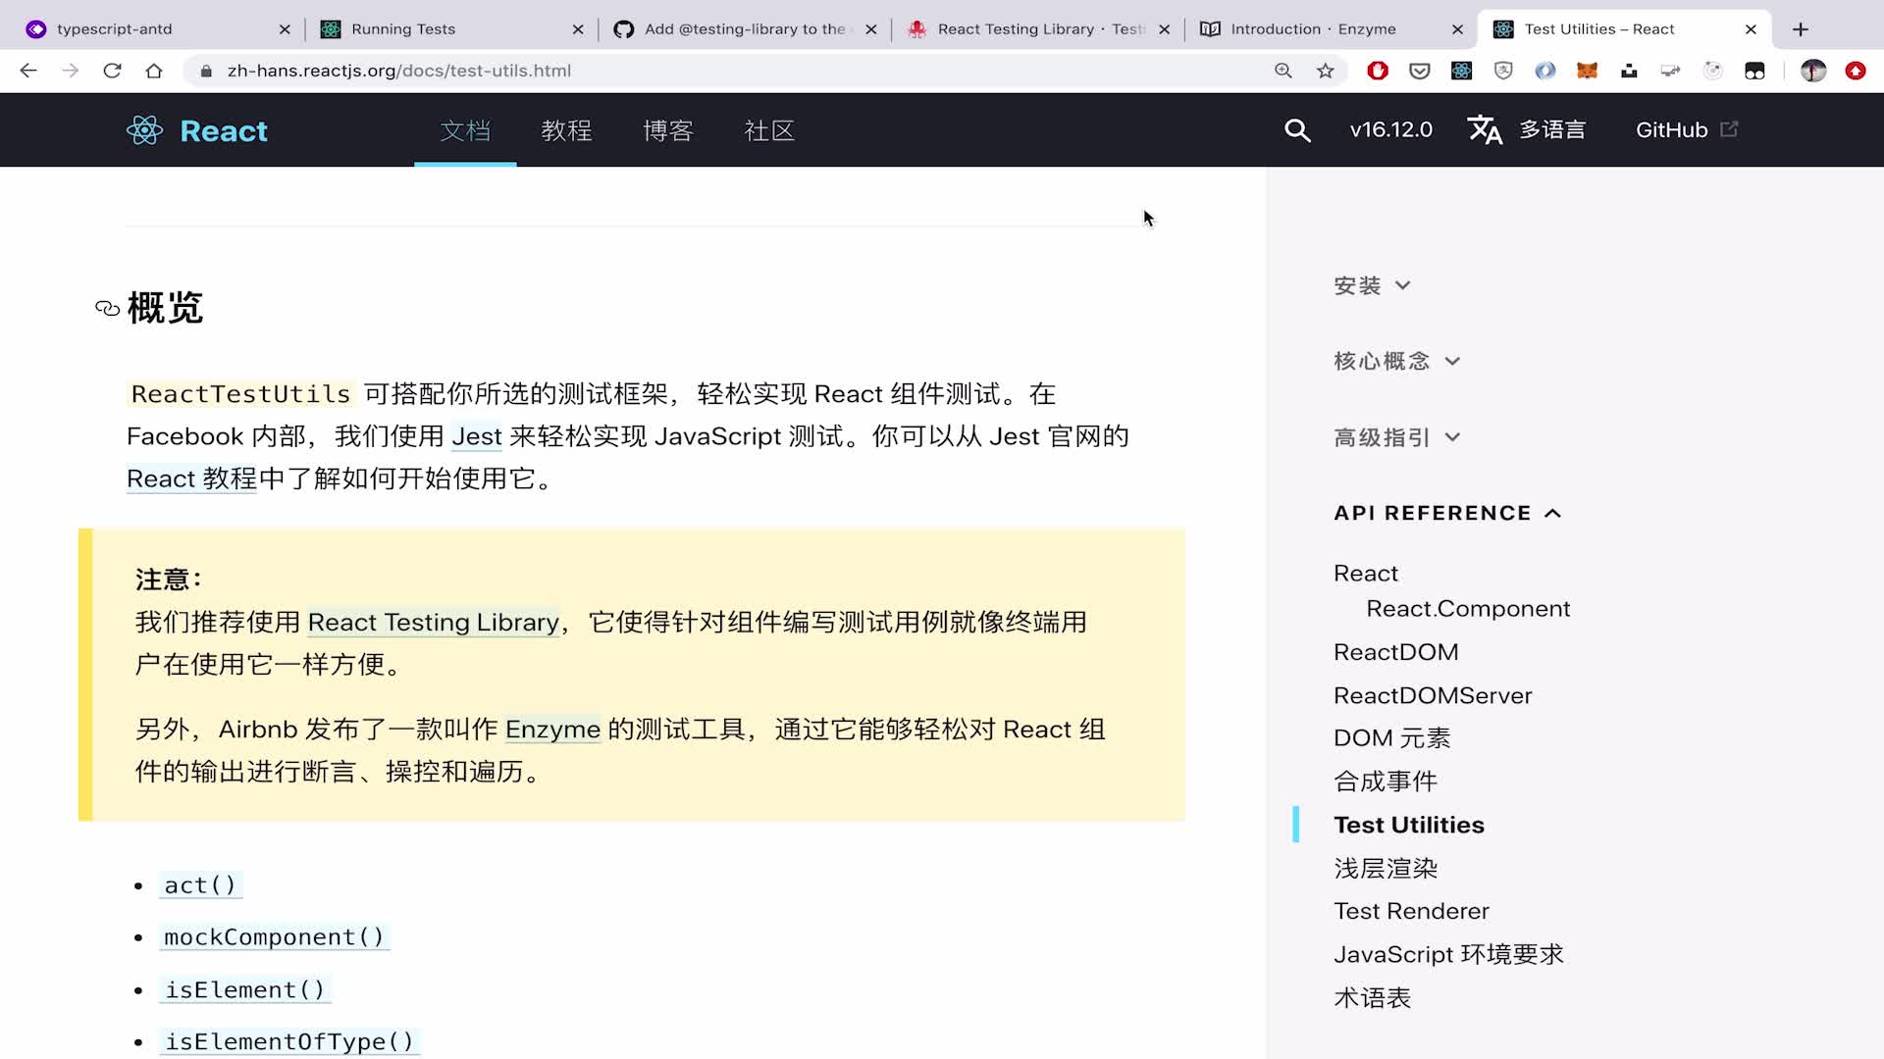Save the page with the Pocket extension
Image resolution: width=1884 pixels, height=1059 pixels.
click(x=1420, y=70)
